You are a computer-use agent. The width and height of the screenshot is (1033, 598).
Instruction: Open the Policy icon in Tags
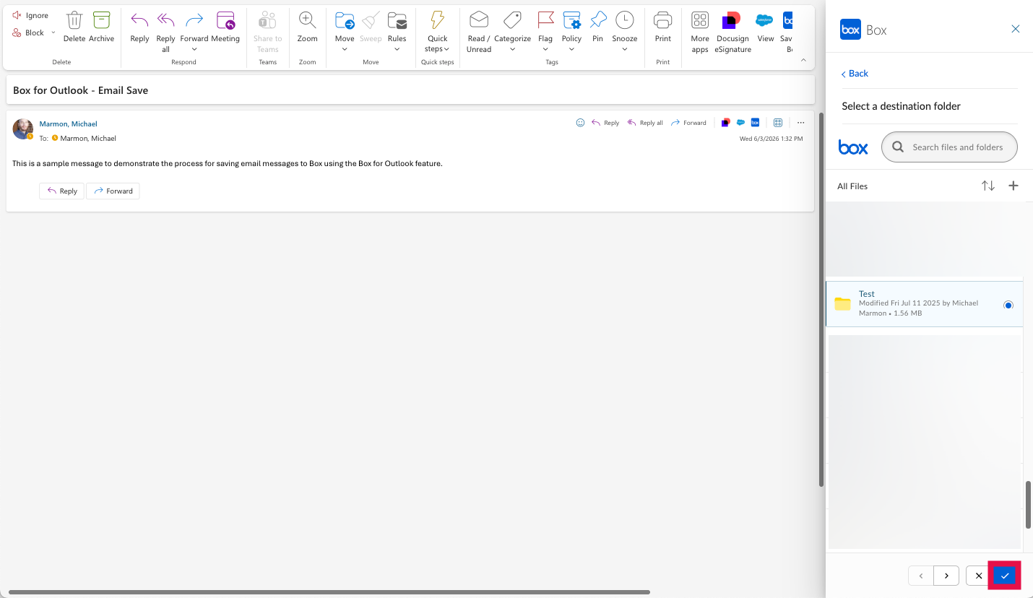[571, 20]
